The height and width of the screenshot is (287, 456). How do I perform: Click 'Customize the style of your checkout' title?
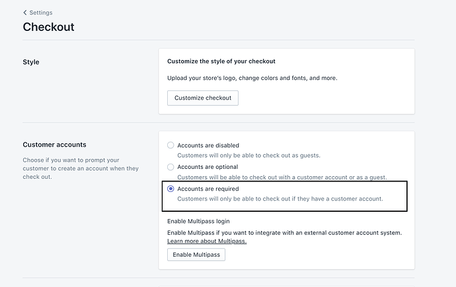221,61
